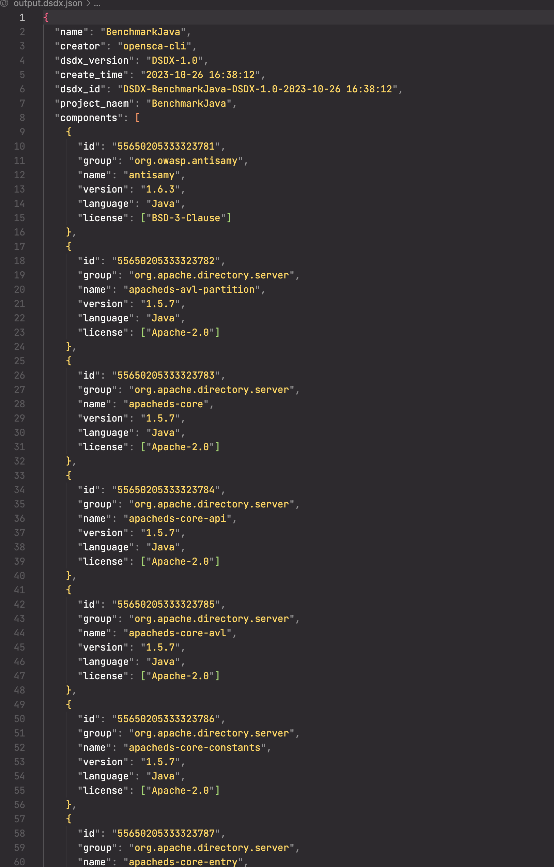Click the "apacheds-core-constants" name value

(195, 747)
